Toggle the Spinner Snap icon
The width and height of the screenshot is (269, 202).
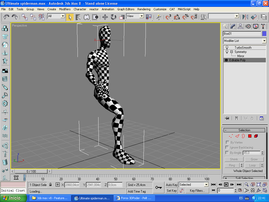tap(194, 17)
